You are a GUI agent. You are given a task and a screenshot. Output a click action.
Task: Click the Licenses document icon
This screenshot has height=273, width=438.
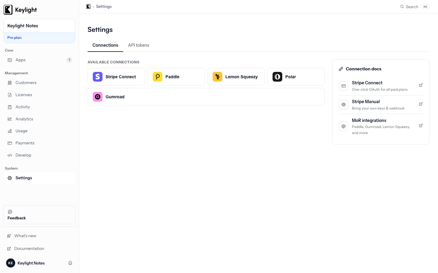10,95
